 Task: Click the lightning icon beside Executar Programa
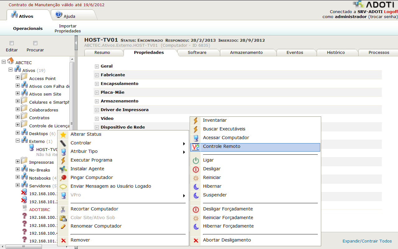[x=63, y=161]
